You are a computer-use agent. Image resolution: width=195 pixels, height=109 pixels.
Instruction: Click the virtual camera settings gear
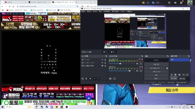click(x=167, y=68)
